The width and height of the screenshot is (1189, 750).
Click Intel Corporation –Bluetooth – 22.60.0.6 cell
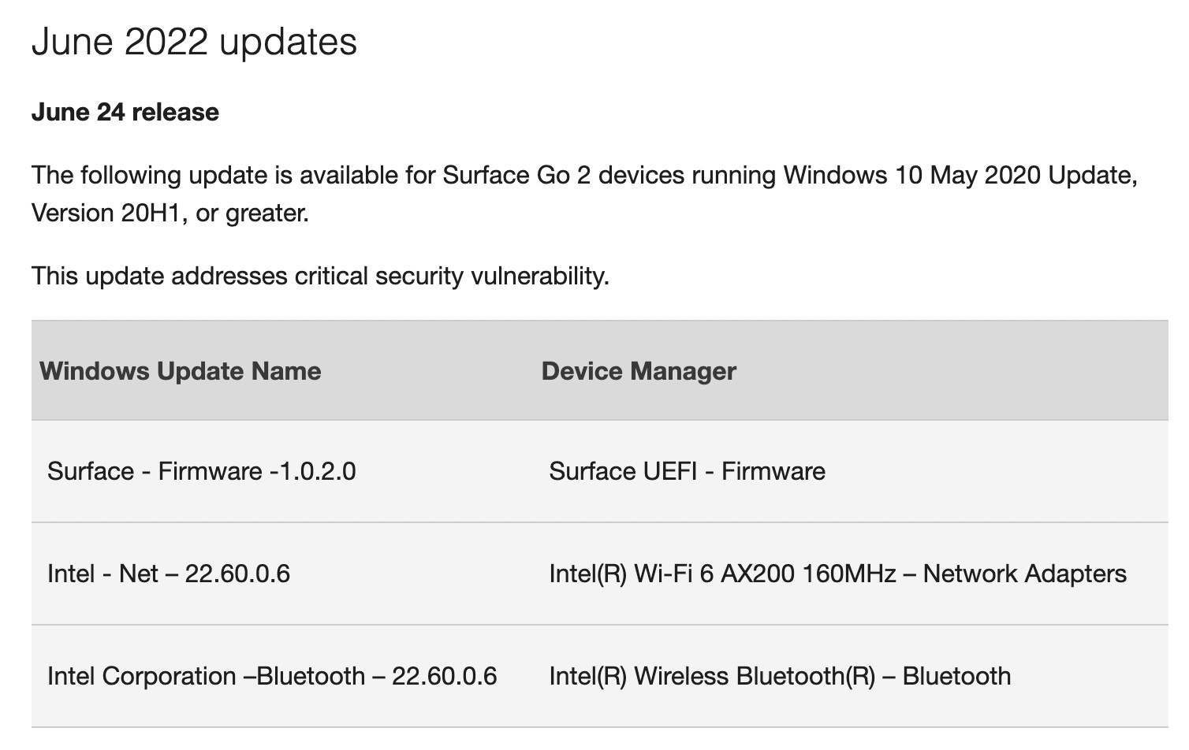coord(272,676)
